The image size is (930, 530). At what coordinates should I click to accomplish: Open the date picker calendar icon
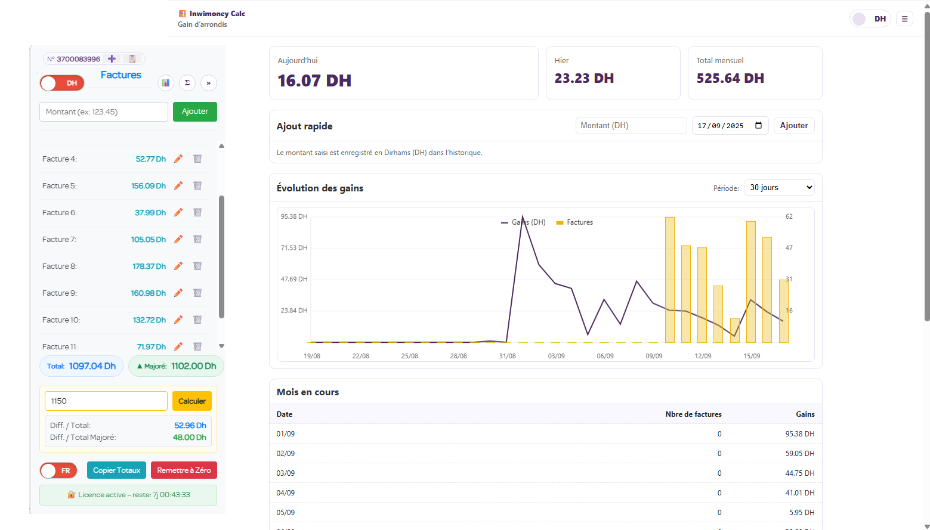[x=758, y=126]
